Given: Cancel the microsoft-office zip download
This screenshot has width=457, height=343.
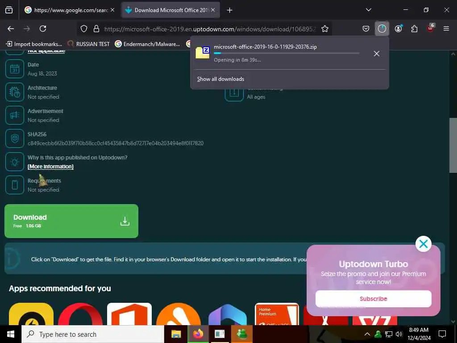Looking at the screenshot, I should tap(377, 54).
